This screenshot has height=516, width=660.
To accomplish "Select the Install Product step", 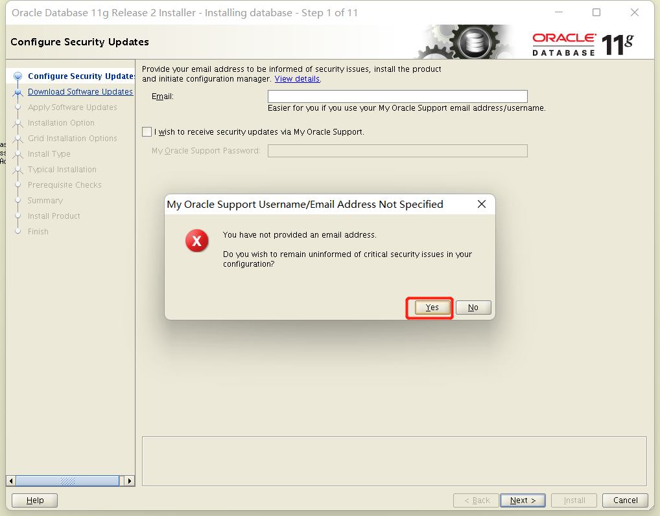I will pos(54,216).
